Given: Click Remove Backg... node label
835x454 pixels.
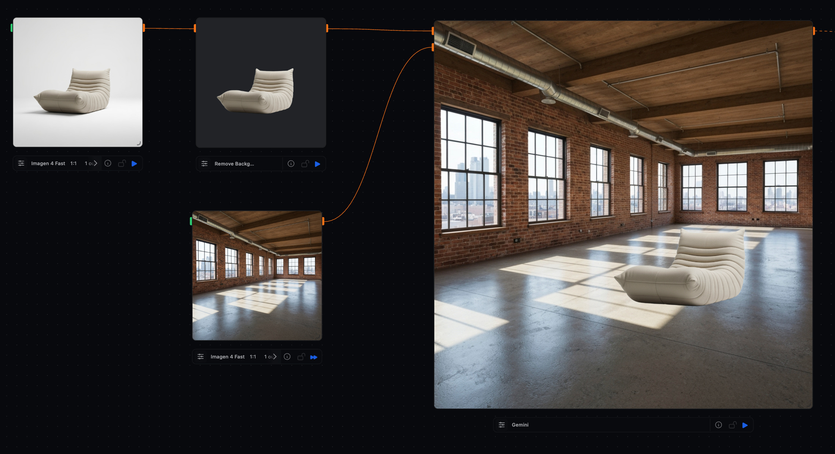Looking at the screenshot, I should pyautogui.click(x=234, y=164).
